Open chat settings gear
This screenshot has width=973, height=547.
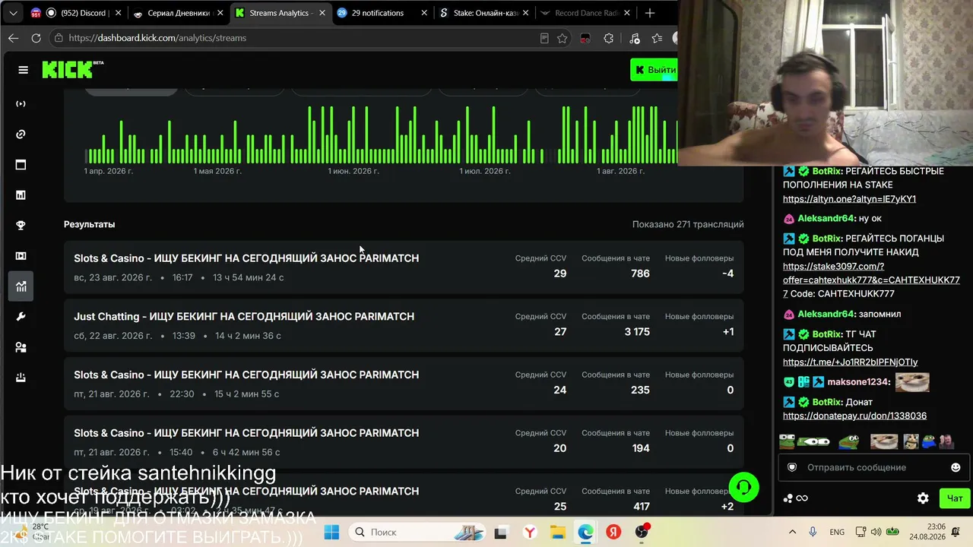tap(923, 498)
